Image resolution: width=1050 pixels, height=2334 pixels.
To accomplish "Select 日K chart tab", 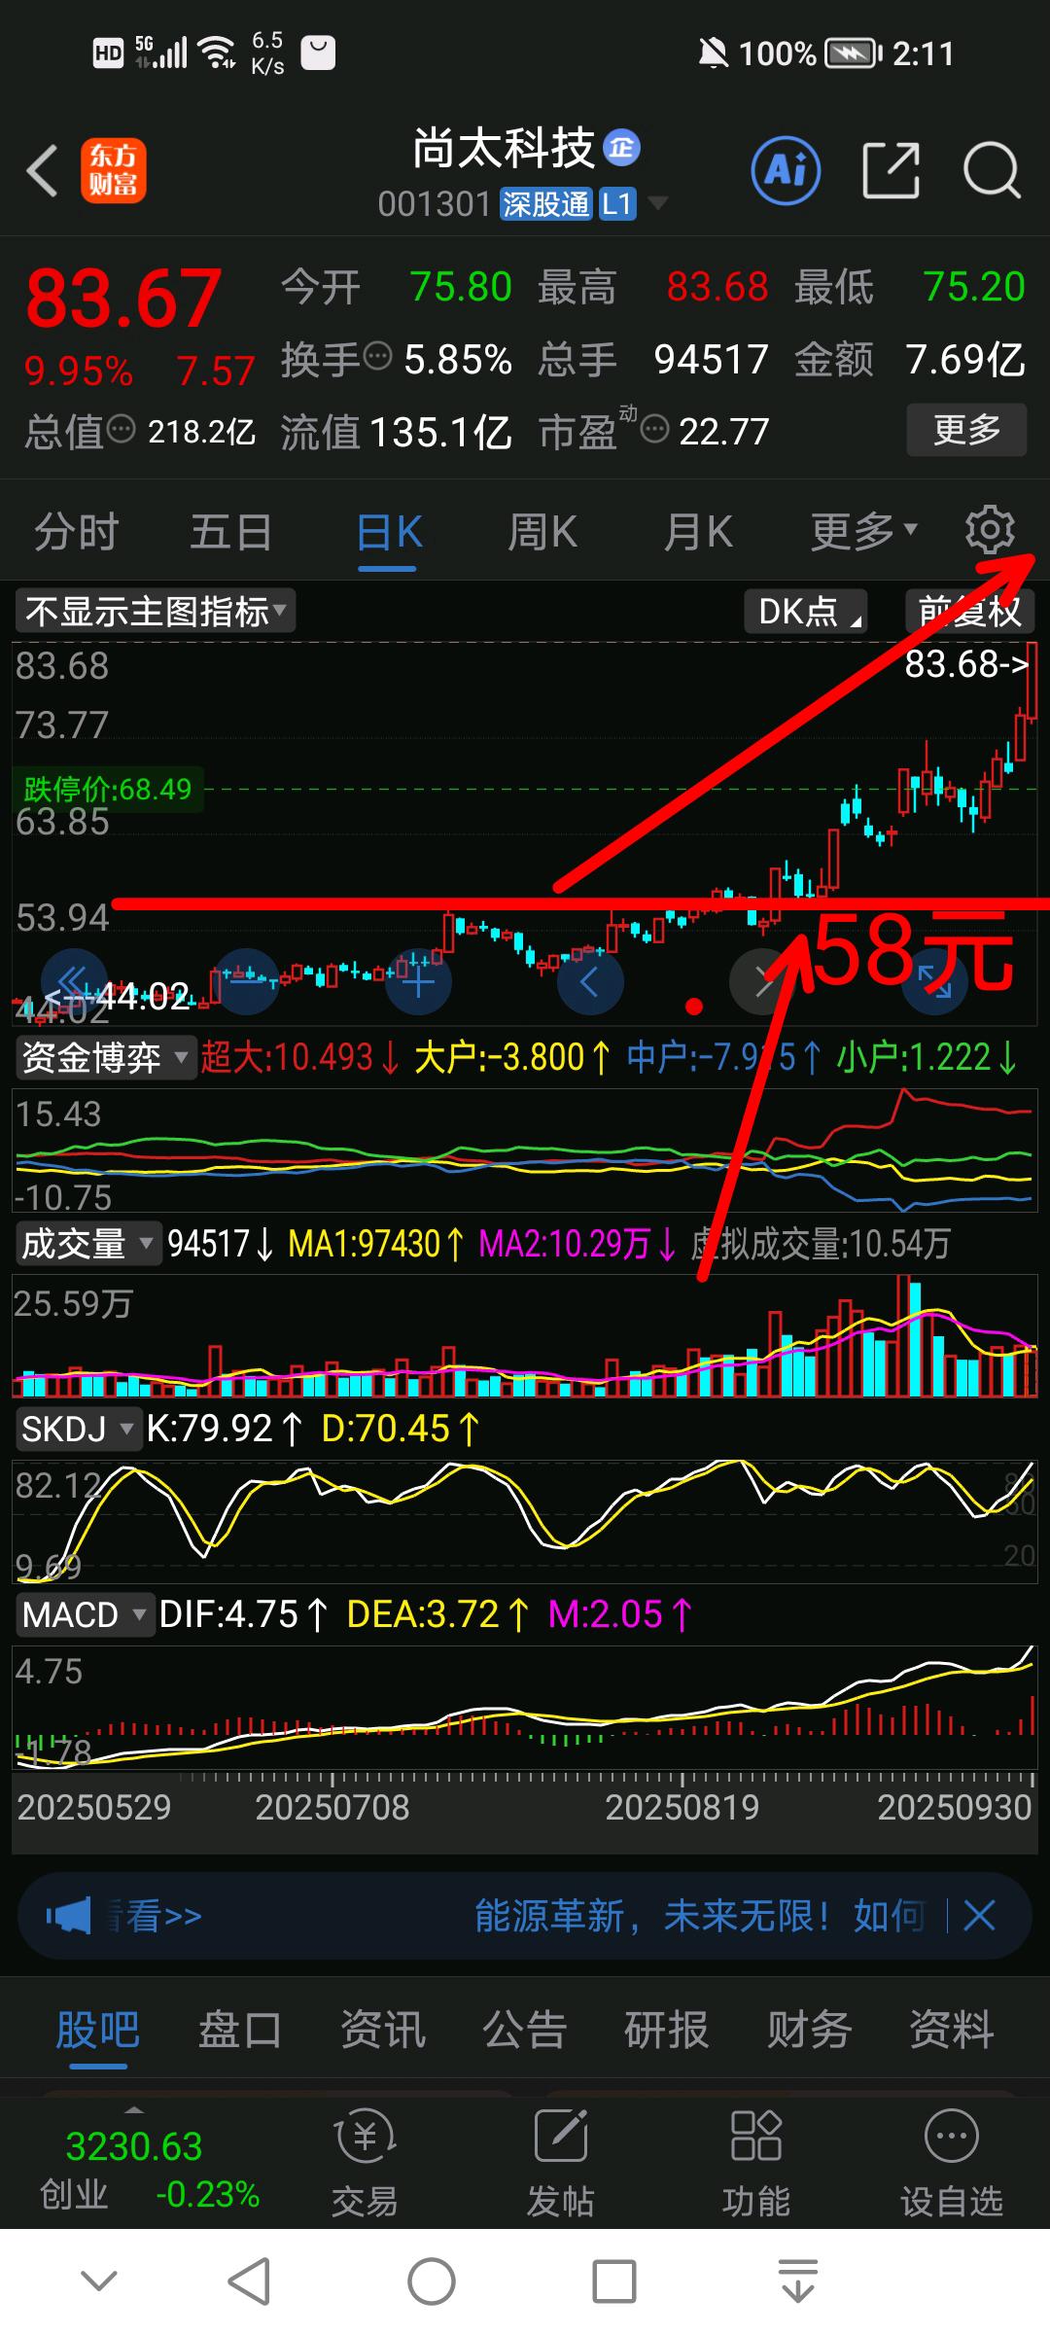I will (x=389, y=532).
